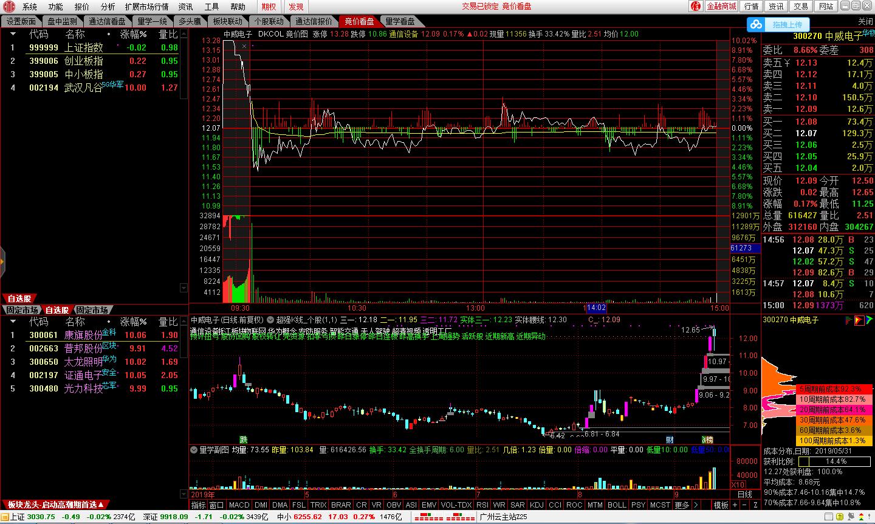This screenshot has height=524, width=875.
Task: Click the 涨幅% column header in upper list
Action: coord(133,34)
